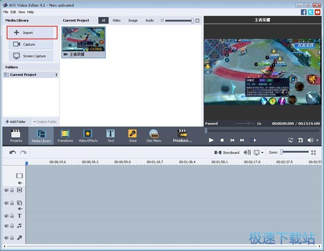Lock the text track
Image resolution: width=324 pixels, height=251 pixels.
[x=12, y=216]
